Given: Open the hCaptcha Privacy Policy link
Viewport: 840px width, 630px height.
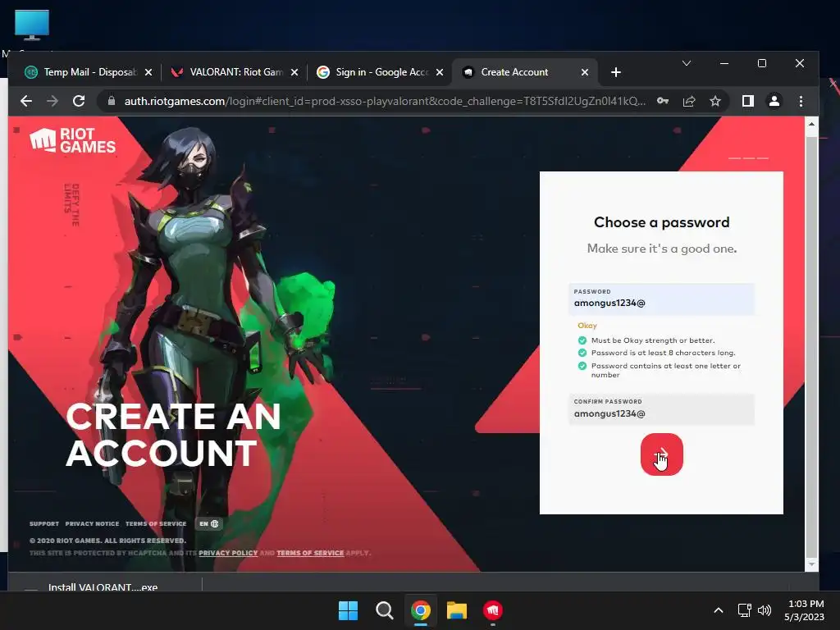Looking at the screenshot, I should pyautogui.click(x=228, y=553).
